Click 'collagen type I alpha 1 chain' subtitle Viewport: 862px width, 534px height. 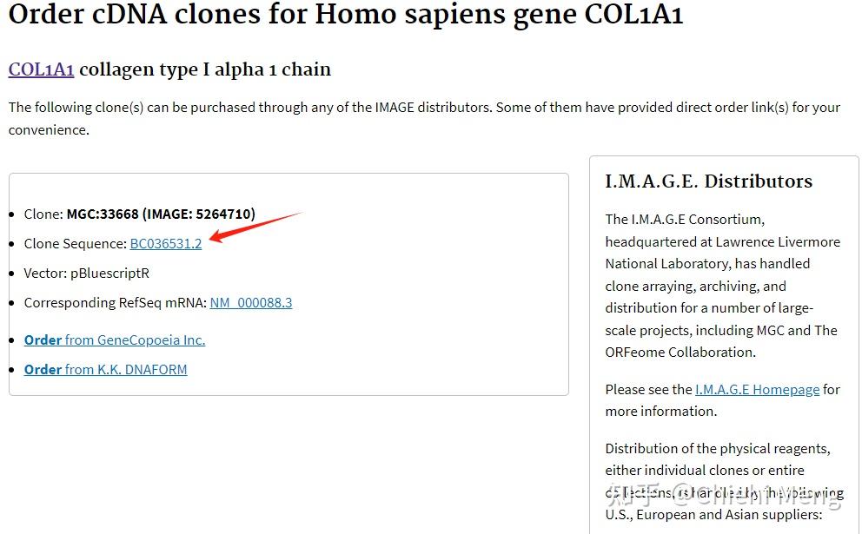tap(205, 69)
